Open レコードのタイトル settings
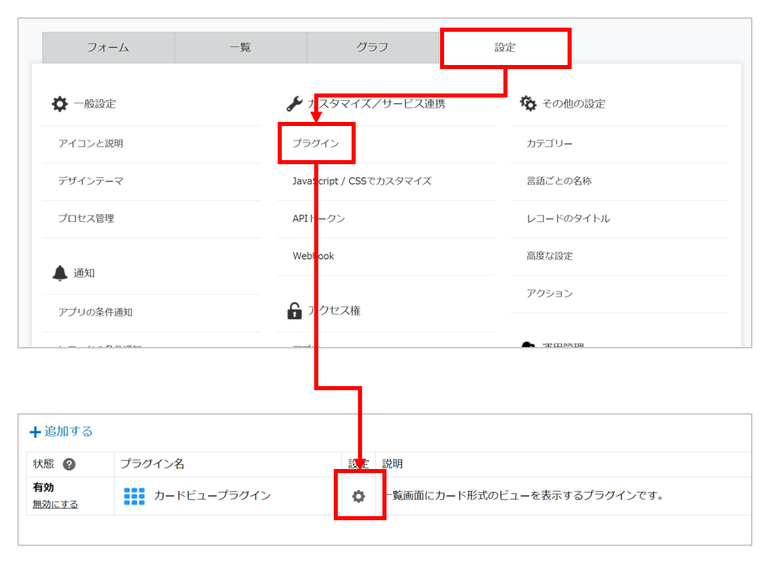 (568, 219)
